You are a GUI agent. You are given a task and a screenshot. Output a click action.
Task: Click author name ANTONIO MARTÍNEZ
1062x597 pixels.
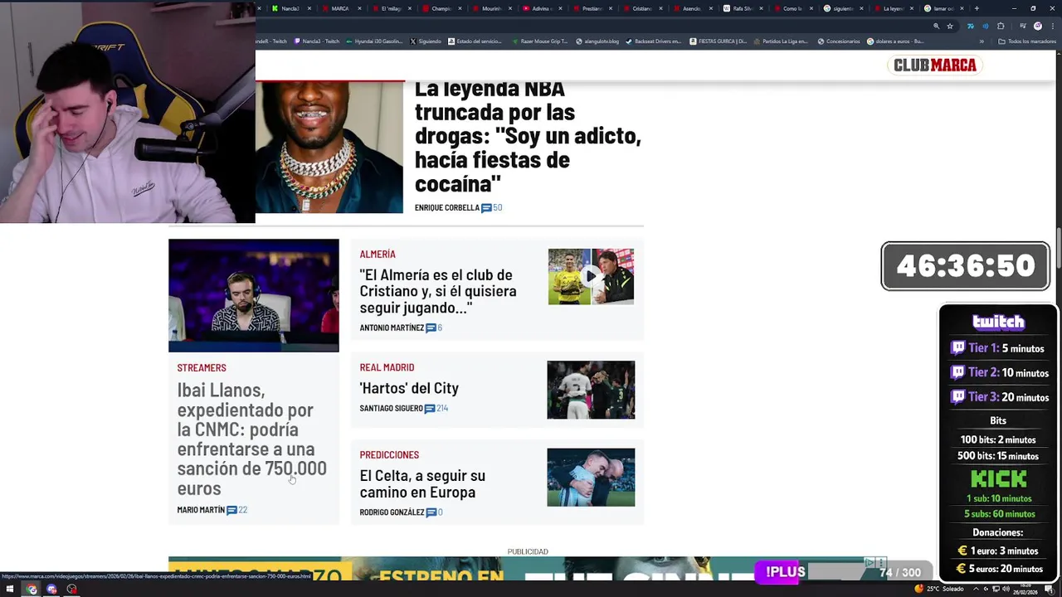pyautogui.click(x=392, y=328)
